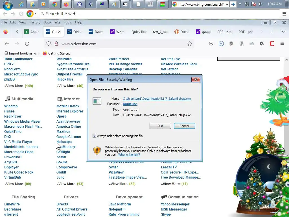
Task: Launch Internet Explorer from the taskbar
Action: (x=21, y=4)
